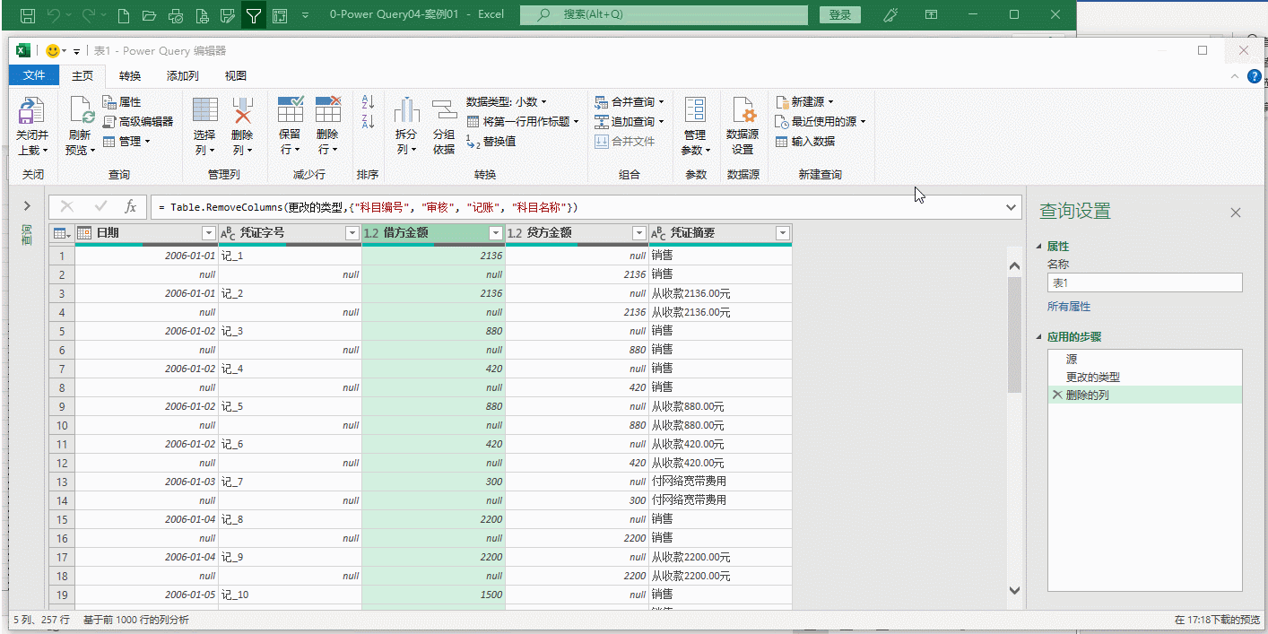Viewport: 1268px width, 634px height.
Task: Collapse the 属性 section triangle
Action: click(x=1039, y=247)
